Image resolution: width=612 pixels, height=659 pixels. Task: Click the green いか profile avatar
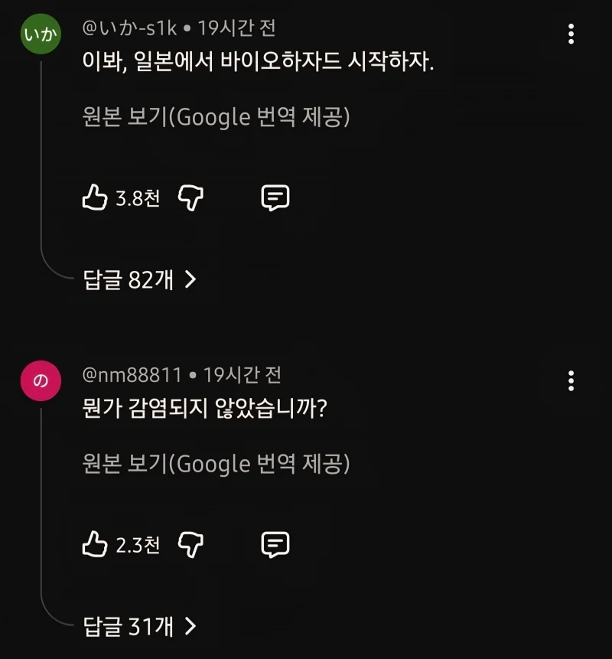[41, 34]
